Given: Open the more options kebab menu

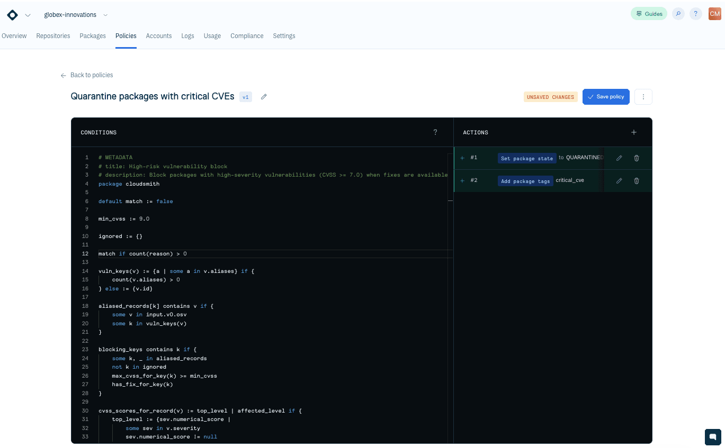Looking at the screenshot, I should [643, 97].
